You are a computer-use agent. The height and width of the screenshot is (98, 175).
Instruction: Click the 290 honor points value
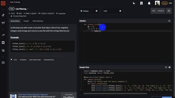pyautogui.click(x=170, y=3)
